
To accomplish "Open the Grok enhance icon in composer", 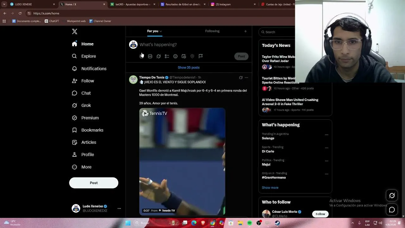I will (x=159, y=56).
